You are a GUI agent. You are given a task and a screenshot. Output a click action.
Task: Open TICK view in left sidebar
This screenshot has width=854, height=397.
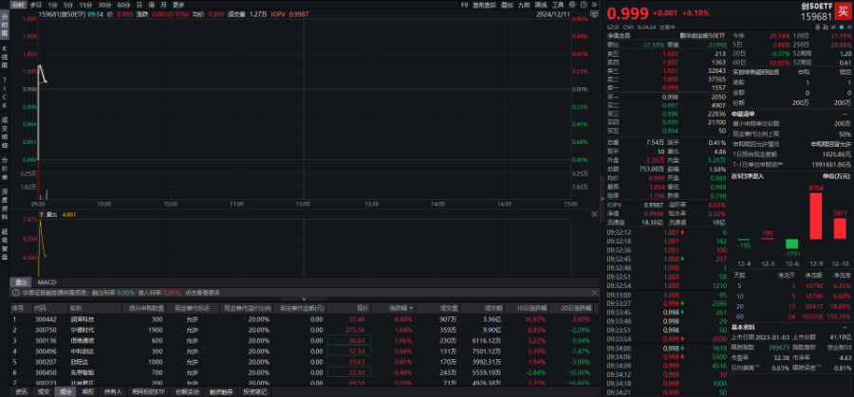(5, 93)
